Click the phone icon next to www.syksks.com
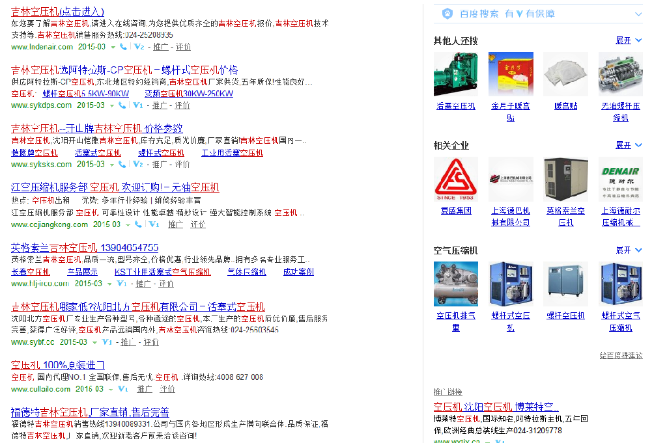This screenshot has height=443, width=667. (x=122, y=164)
